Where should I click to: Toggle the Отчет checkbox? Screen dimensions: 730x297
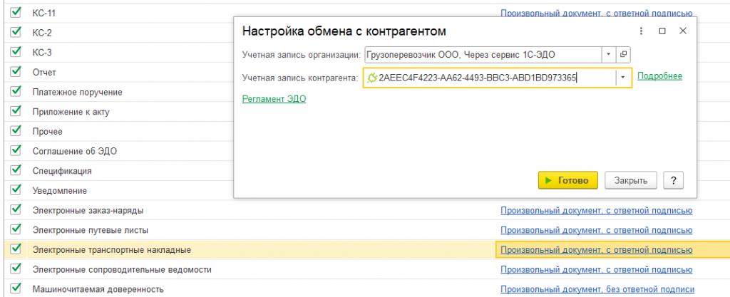click(x=16, y=71)
